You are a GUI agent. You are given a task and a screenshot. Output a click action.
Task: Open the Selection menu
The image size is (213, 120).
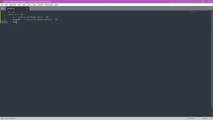[x=13, y=5]
